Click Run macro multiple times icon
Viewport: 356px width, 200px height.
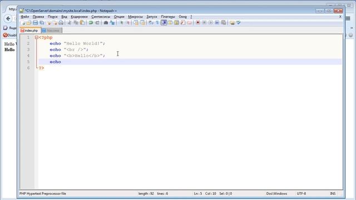point(217,23)
